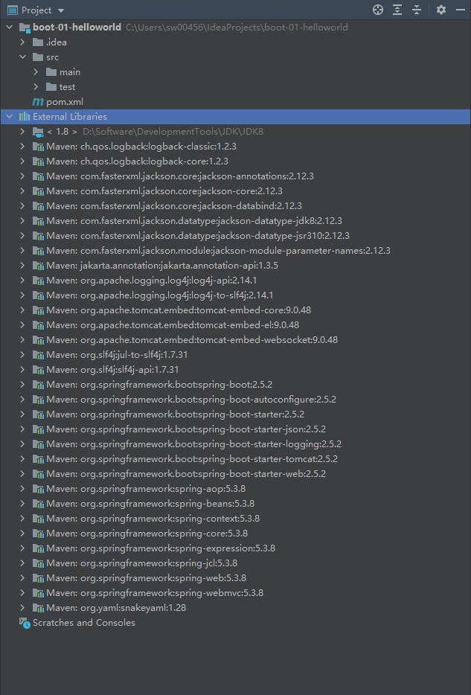The image size is (471, 695).
Task: Select spring-aop:5.3.8 entry
Action: (146, 489)
